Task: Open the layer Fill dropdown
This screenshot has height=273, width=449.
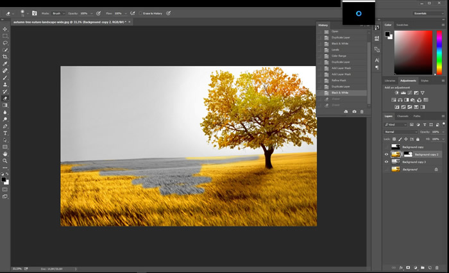Action: pos(443,139)
